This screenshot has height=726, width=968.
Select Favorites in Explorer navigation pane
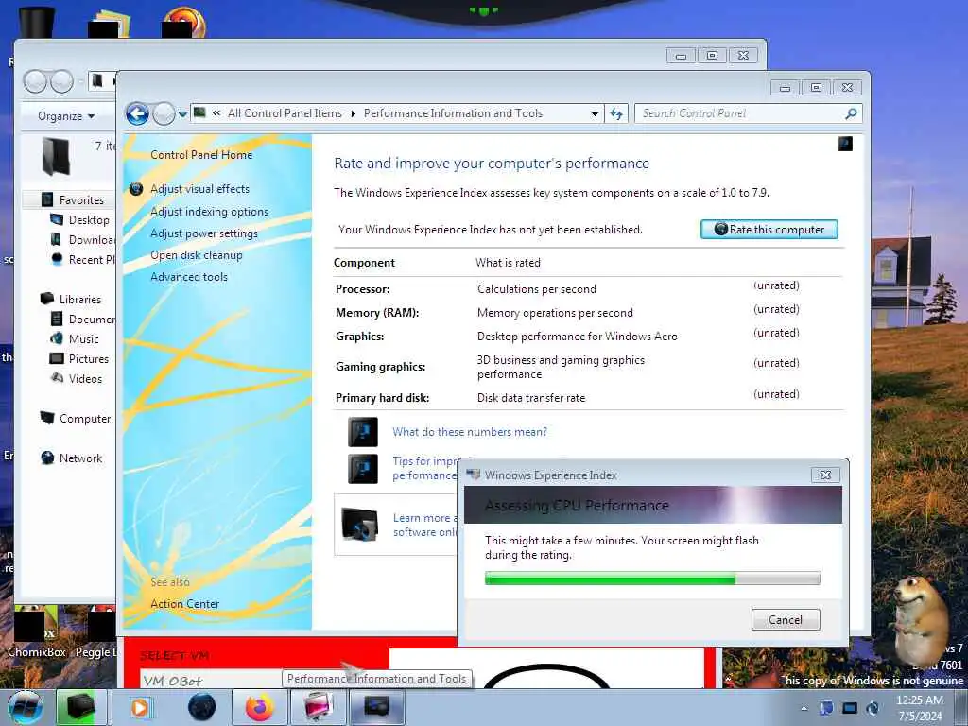(x=81, y=200)
